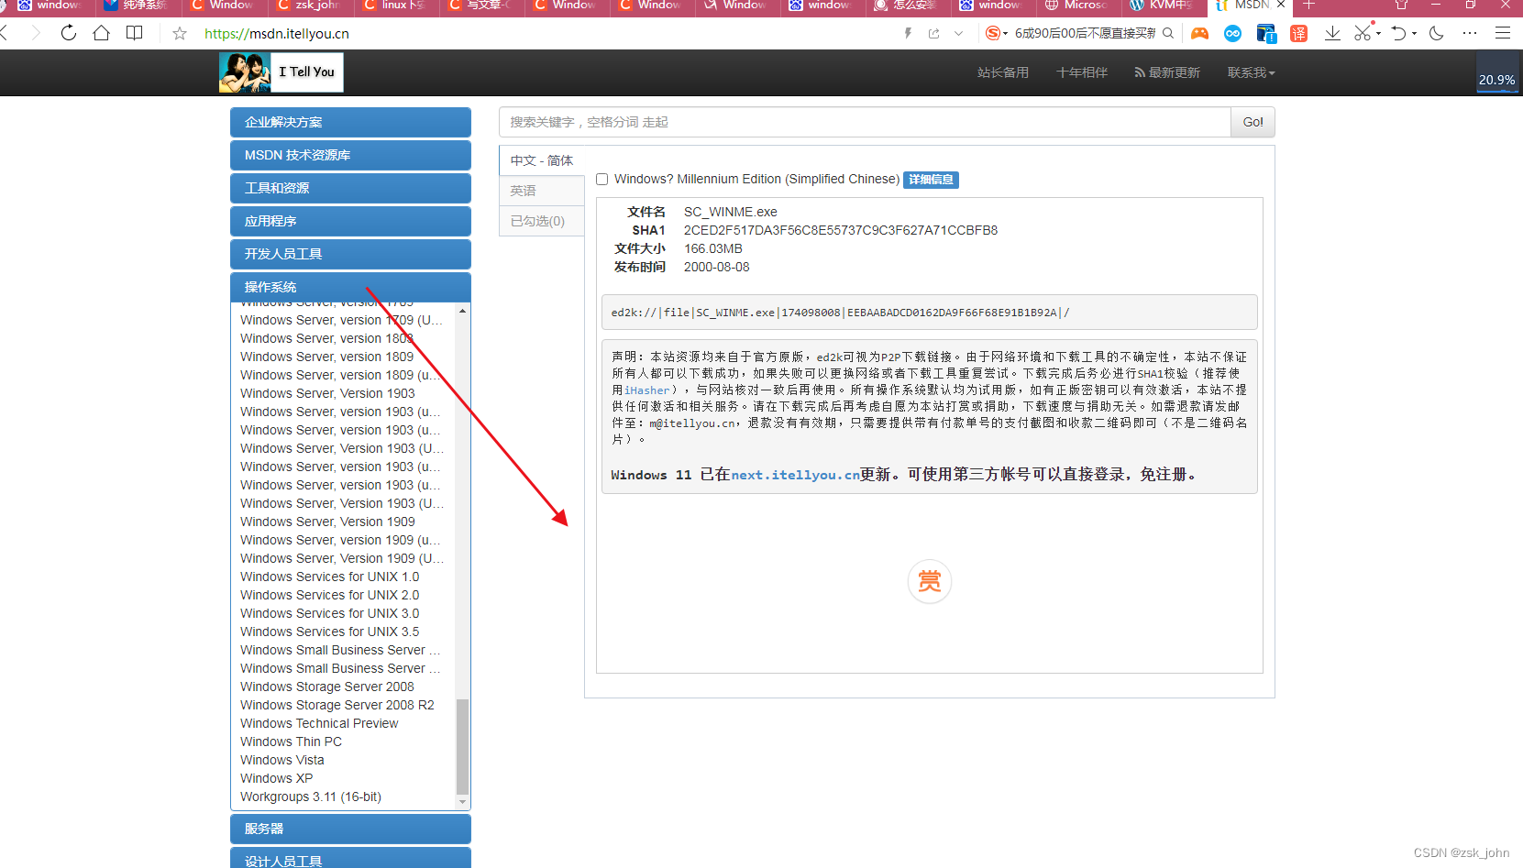This screenshot has width=1523, height=868.
Task: Click the OS list scroll-up arrow
Action: point(462,312)
